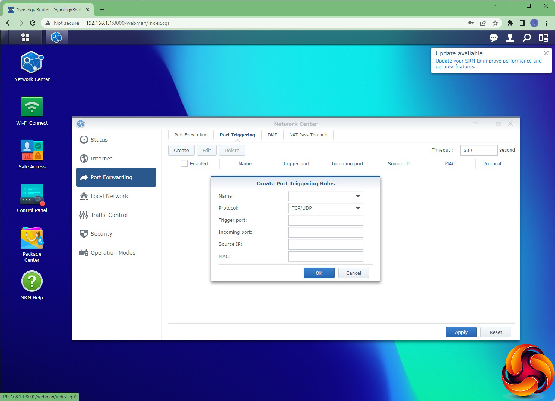The height and width of the screenshot is (401, 555).
Task: Open Wi-Fi Connect desktop icon
Action: coord(32,111)
